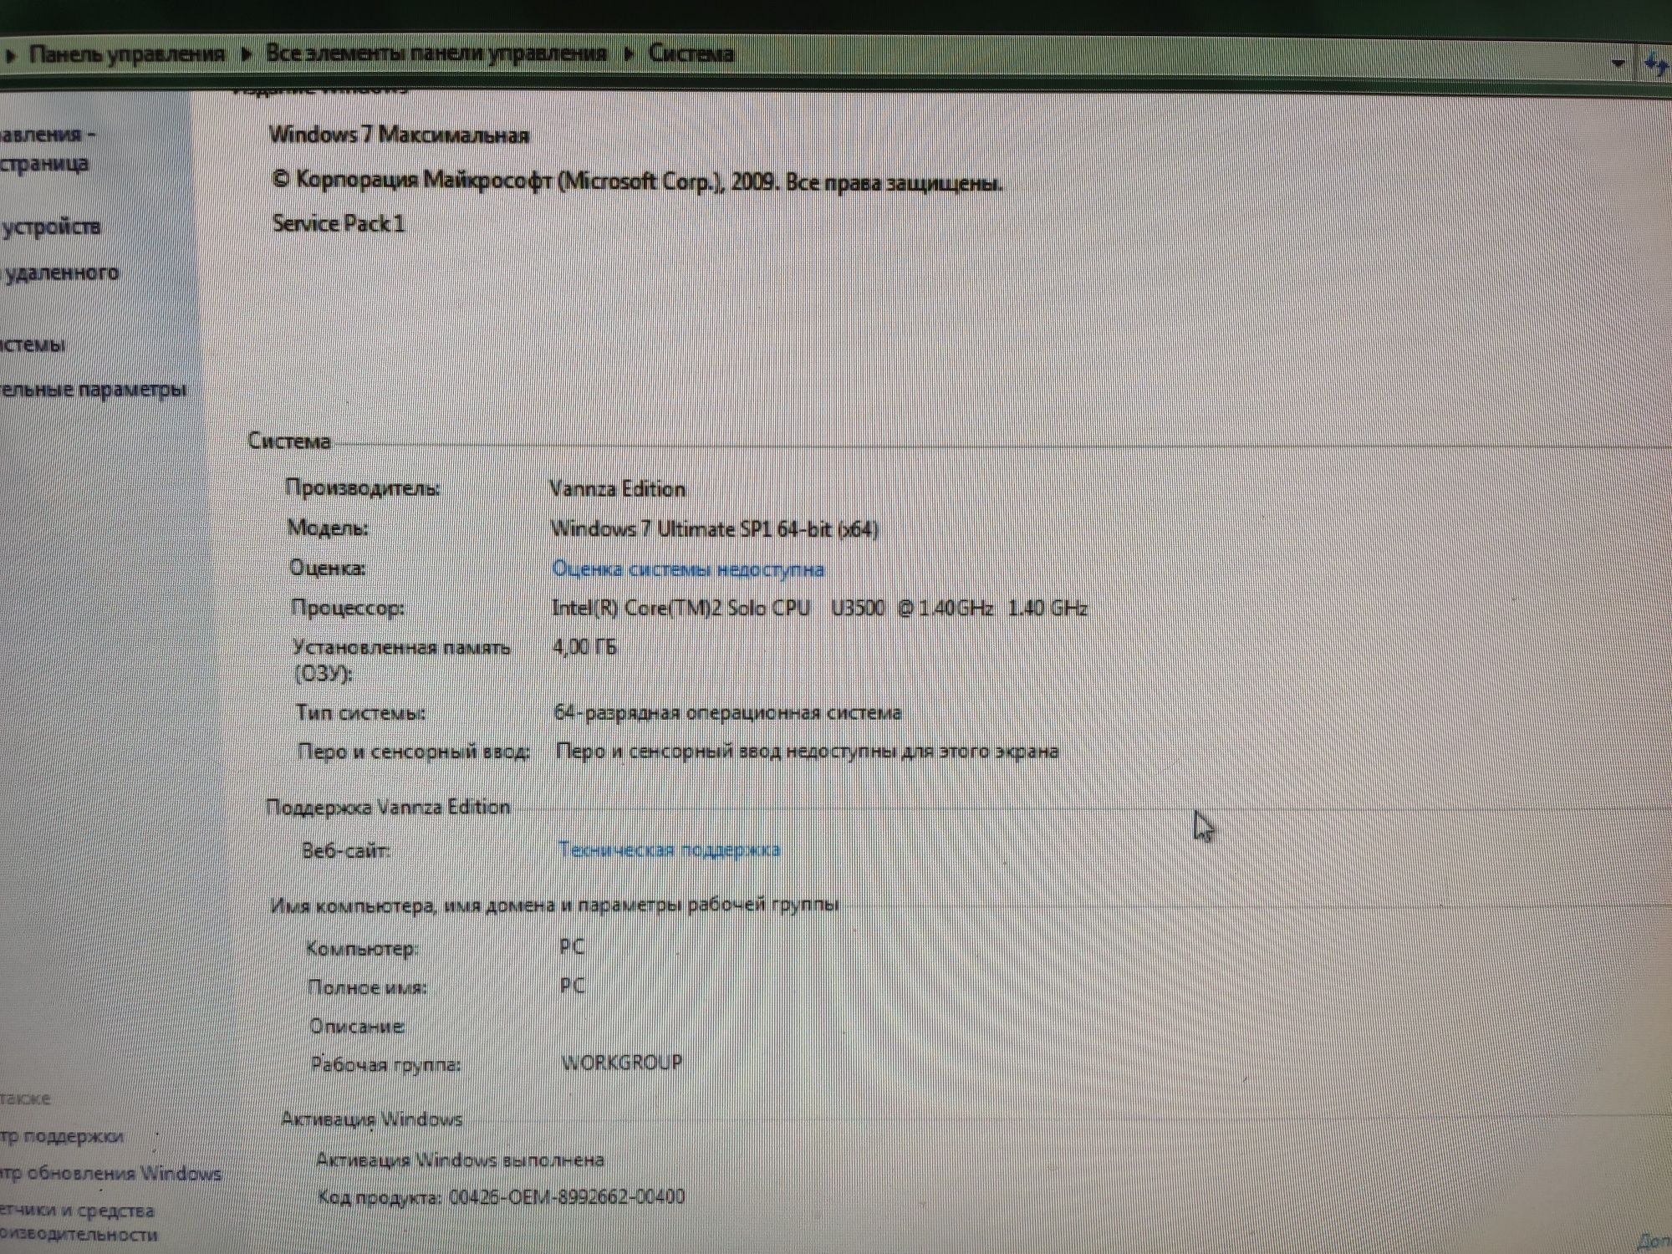
Task: Click the Установленная память (ОЗУ) label
Action: point(401,660)
